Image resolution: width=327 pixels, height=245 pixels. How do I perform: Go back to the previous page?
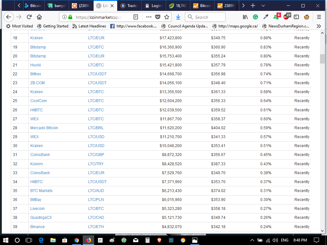coord(9,17)
